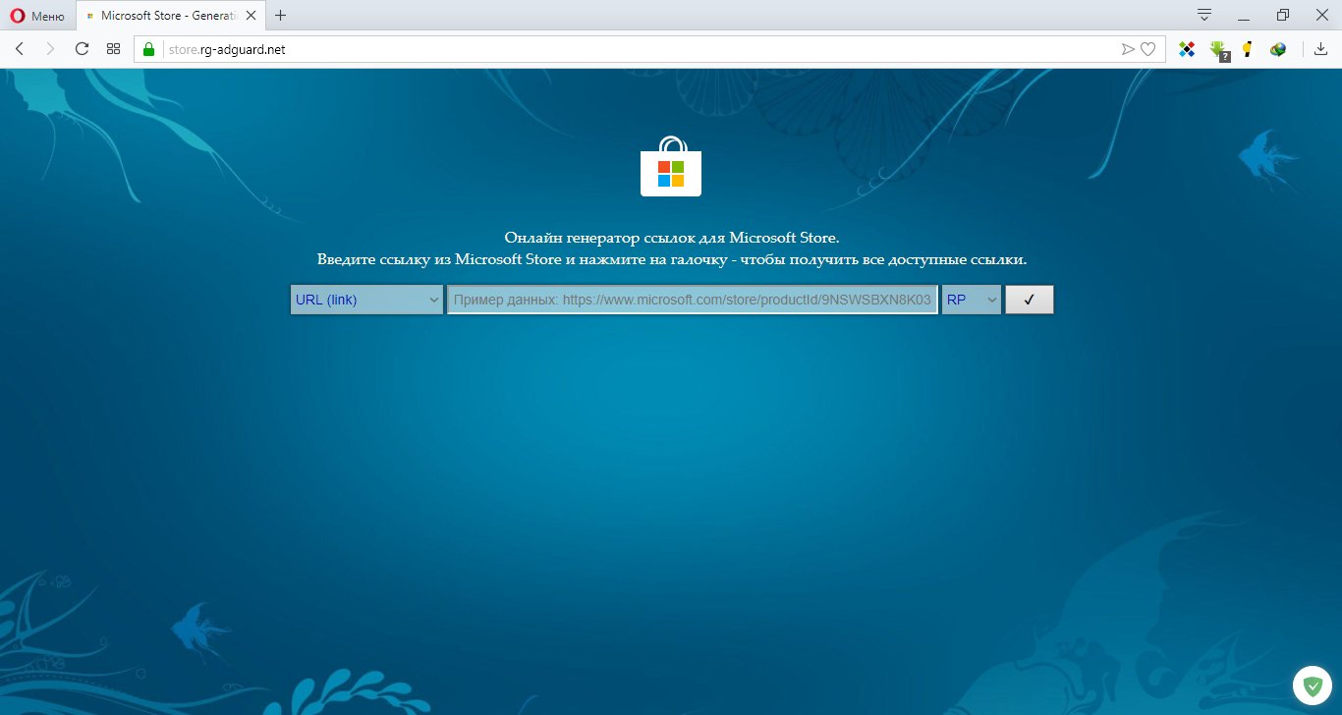
Task: Click the product link input field
Action: pos(693,300)
